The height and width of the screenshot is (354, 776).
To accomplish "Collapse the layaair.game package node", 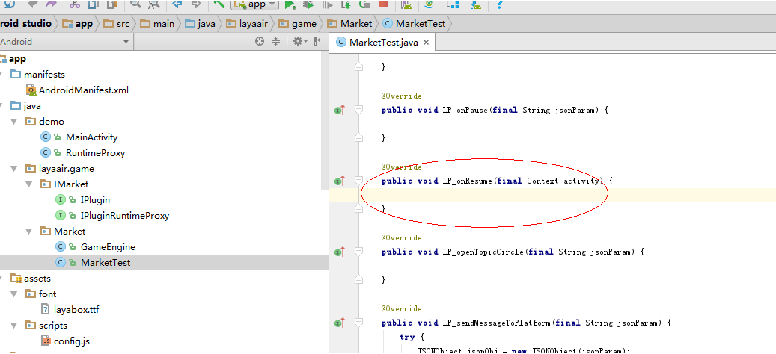I will point(13,169).
